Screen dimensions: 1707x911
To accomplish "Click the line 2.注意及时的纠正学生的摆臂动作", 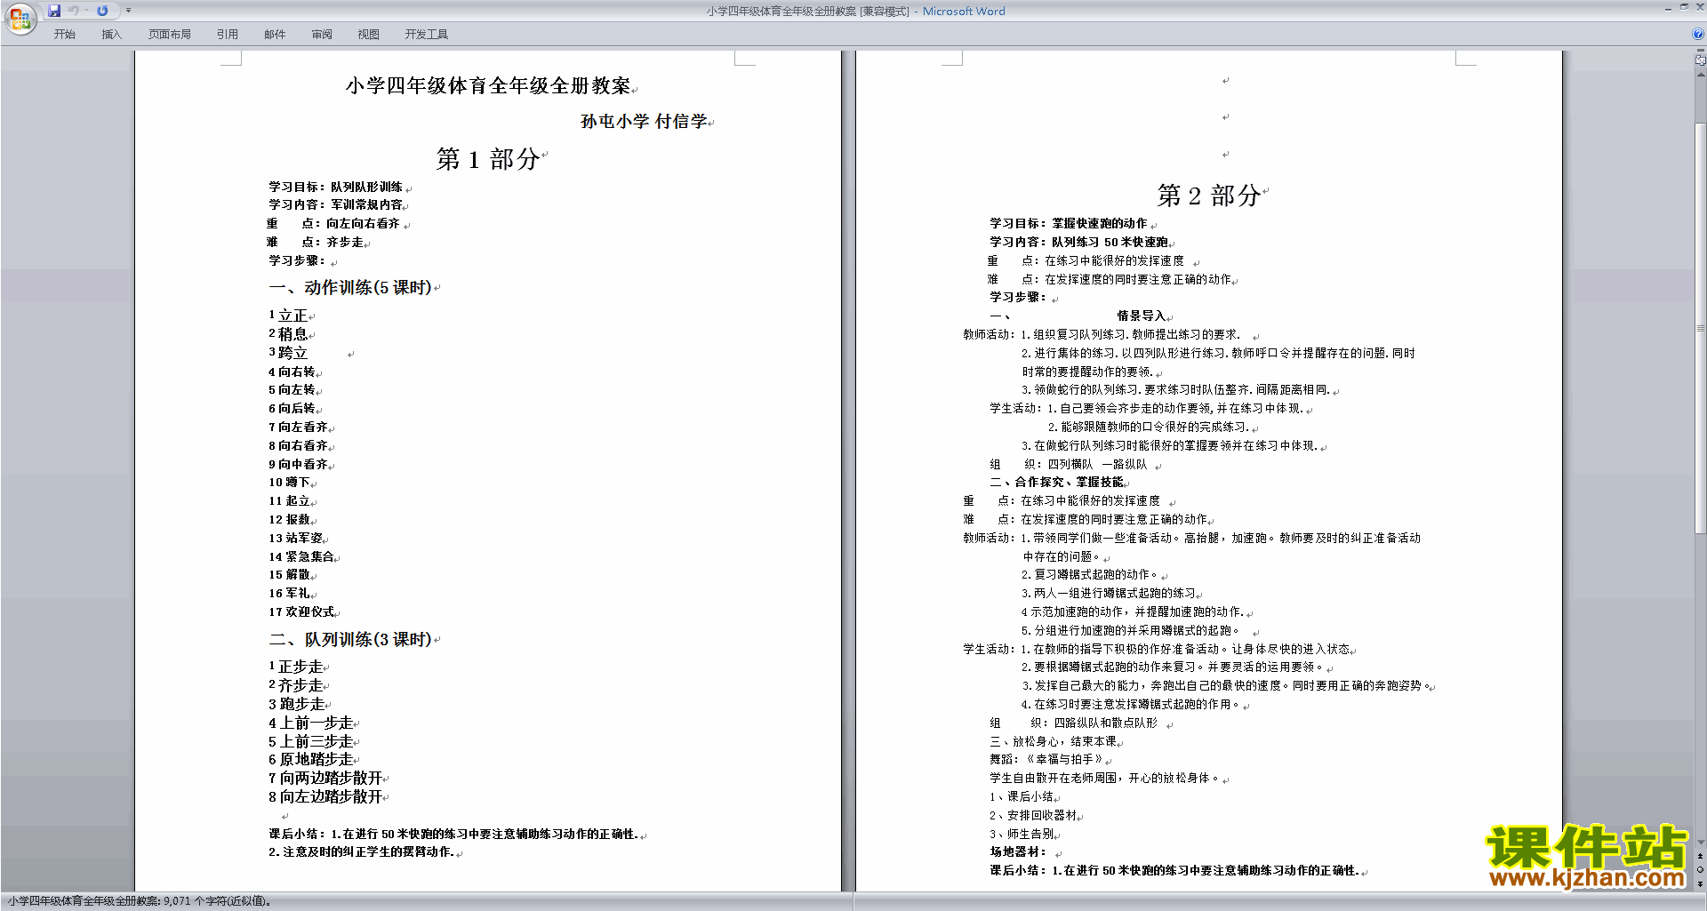I will pyautogui.click(x=361, y=852).
